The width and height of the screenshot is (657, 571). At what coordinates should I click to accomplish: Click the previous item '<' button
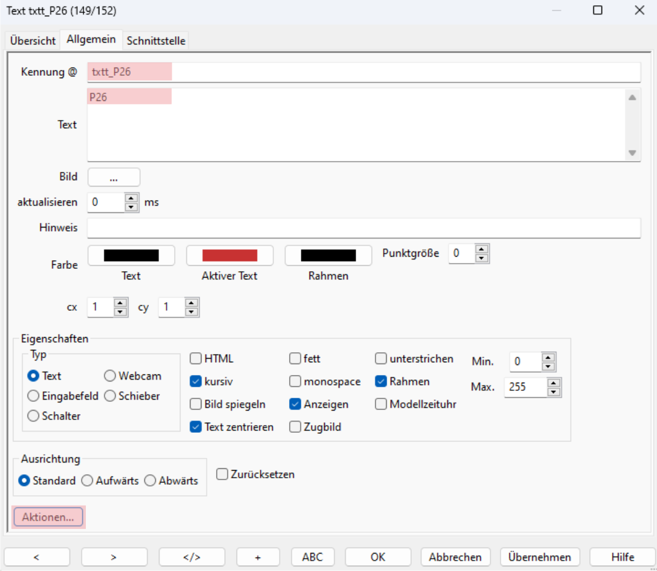click(36, 557)
